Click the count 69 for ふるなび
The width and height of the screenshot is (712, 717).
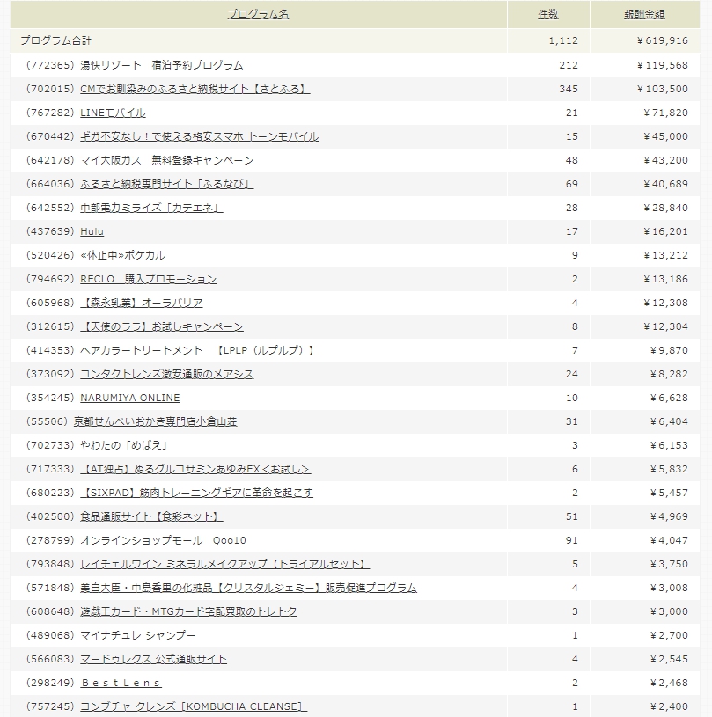[572, 184]
